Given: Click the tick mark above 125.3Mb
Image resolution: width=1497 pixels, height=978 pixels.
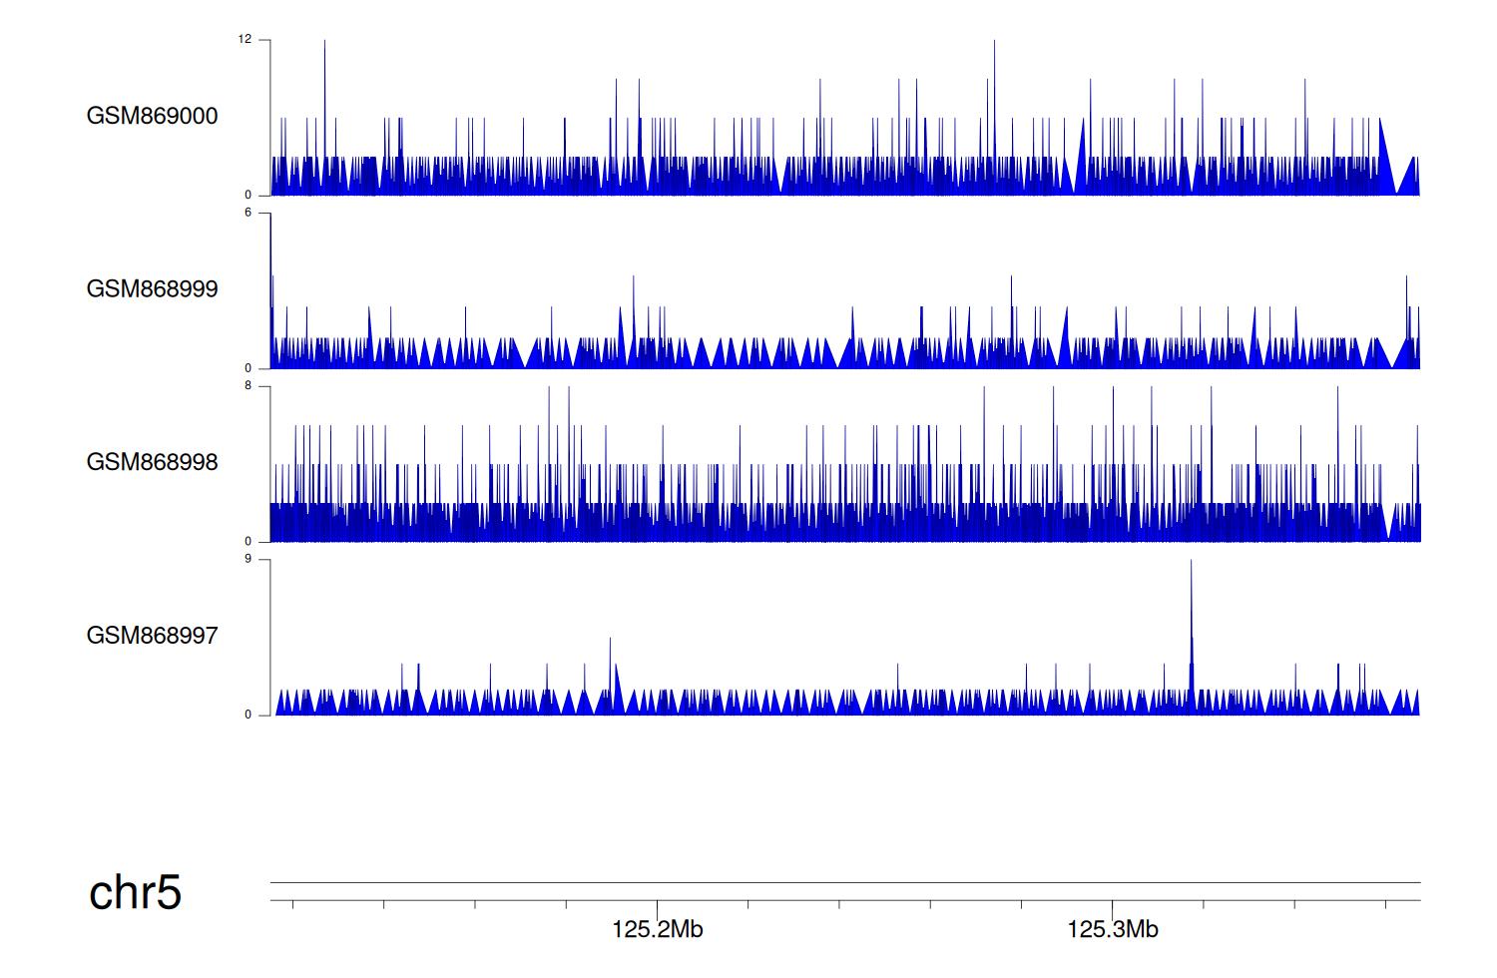Looking at the screenshot, I should click(1112, 905).
